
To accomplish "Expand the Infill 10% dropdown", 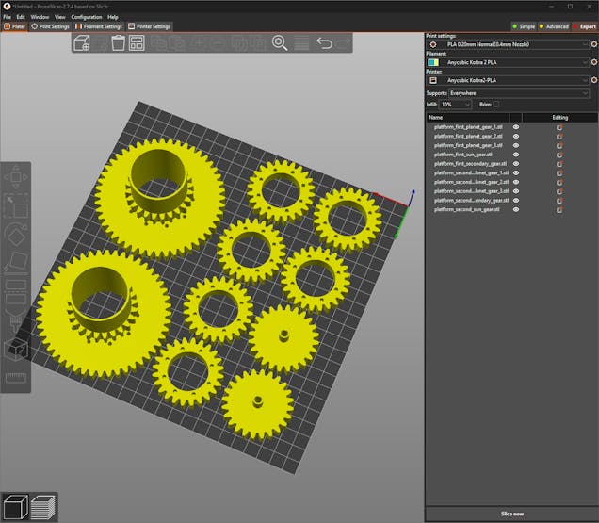I will (455, 104).
